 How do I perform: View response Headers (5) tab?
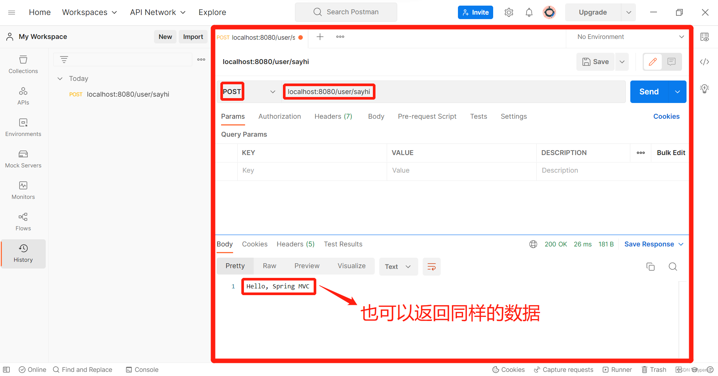(x=296, y=244)
